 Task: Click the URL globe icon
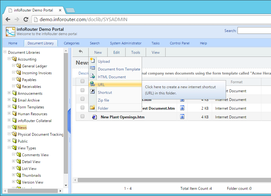(x=92, y=84)
